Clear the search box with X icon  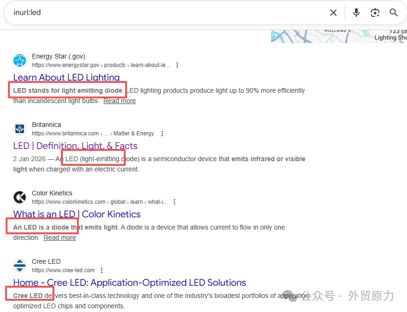click(333, 13)
